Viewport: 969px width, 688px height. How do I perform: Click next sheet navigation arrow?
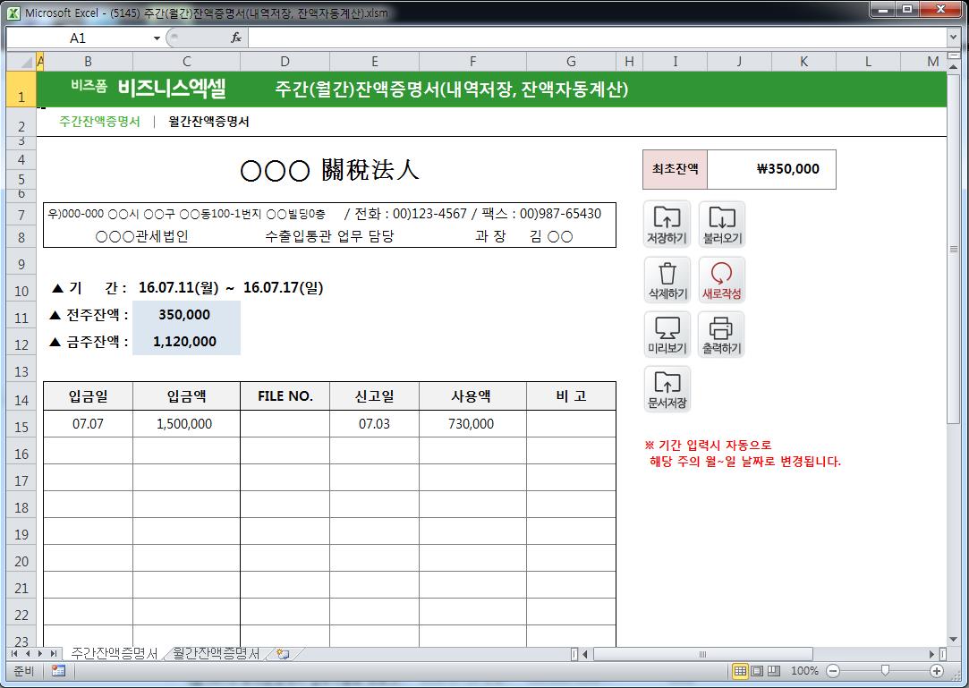click(40, 654)
